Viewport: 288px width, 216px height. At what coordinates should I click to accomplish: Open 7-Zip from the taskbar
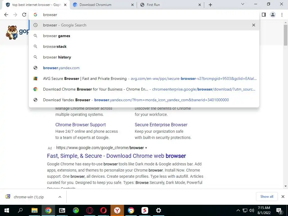click(62, 210)
